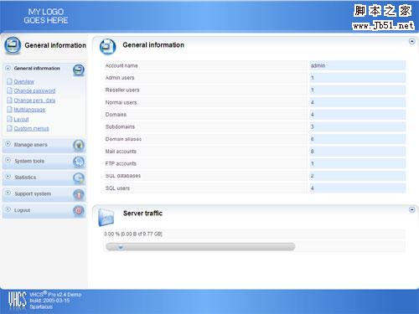Expand the Logout menu bullet

pyautogui.click(x=8, y=209)
